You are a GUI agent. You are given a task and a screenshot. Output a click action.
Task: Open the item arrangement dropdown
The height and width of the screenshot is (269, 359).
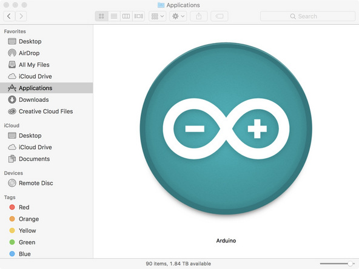158,16
